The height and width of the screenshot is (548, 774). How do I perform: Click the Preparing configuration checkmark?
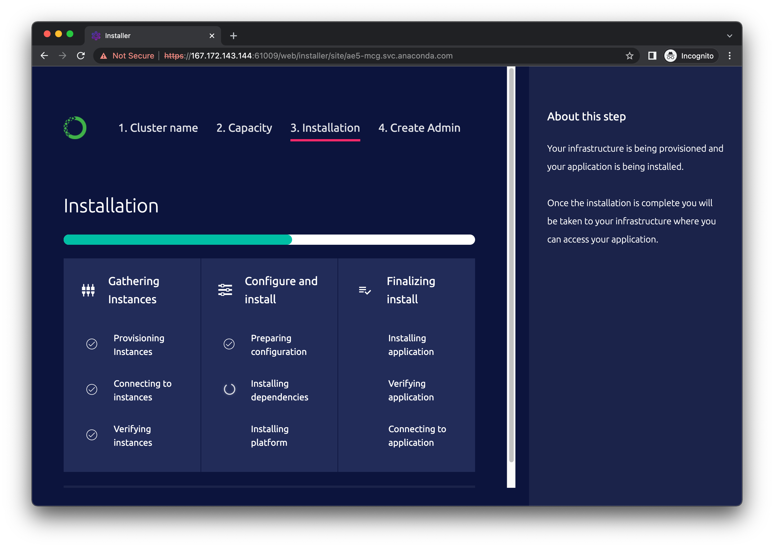click(229, 344)
